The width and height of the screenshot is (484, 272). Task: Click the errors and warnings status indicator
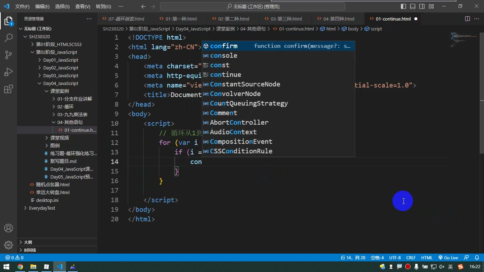click(x=15, y=258)
